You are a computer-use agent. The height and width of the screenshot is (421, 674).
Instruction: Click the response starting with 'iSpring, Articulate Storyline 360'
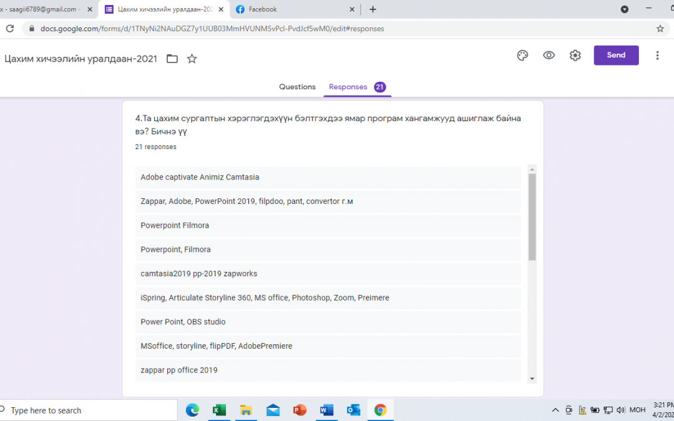tap(328, 298)
